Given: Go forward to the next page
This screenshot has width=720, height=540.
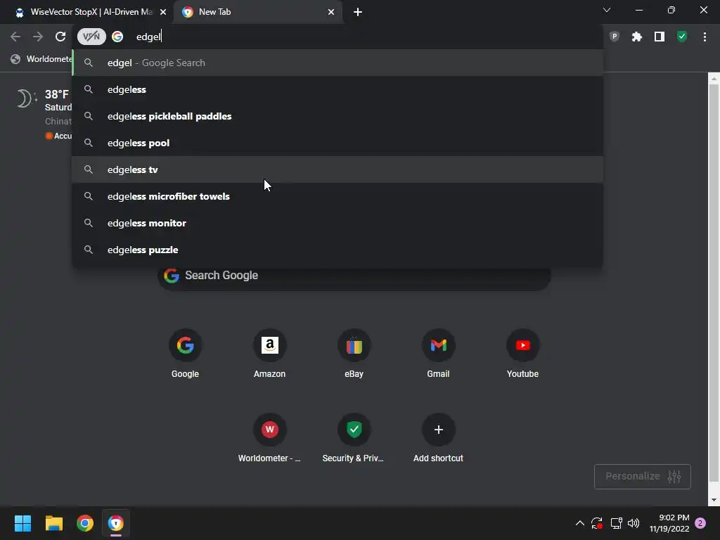Looking at the screenshot, I should click(38, 37).
